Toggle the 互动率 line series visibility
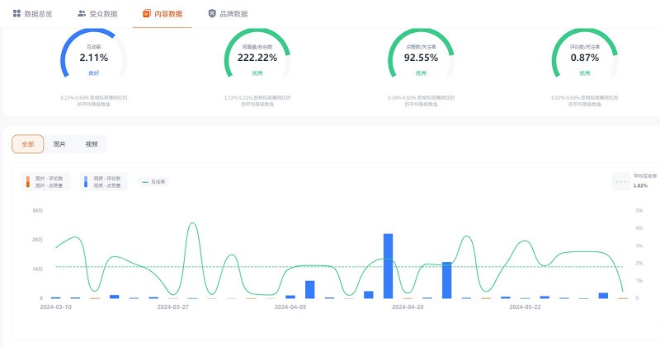The width and height of the screenshot is (660, 346). pos(157,182)
